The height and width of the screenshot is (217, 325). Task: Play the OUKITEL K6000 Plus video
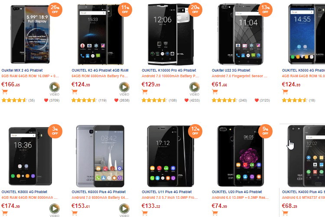tap(124, 209)
